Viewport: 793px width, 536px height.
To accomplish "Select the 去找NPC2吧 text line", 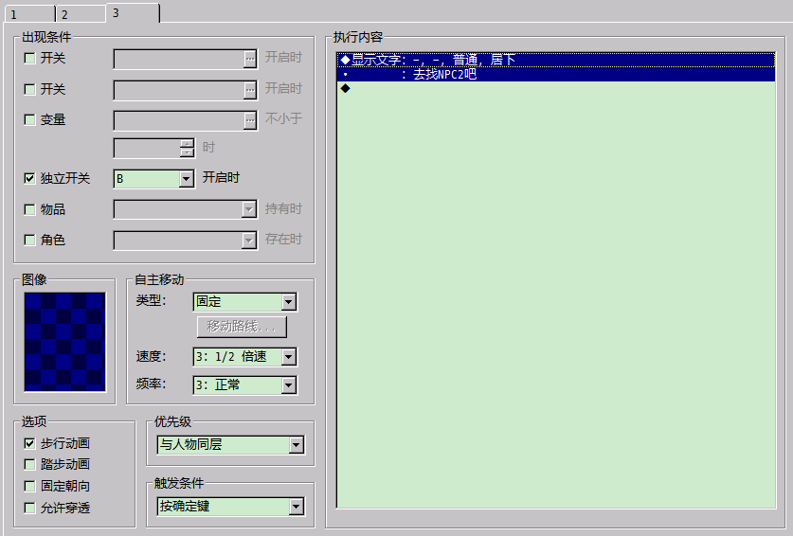I will click(556, 74).
